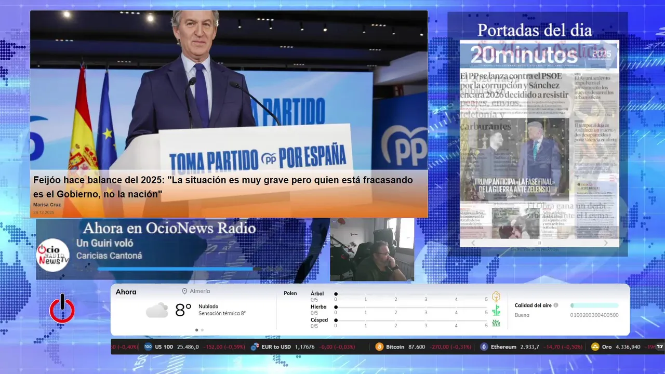Click the Ethereum ticker label
This screenshot has height=374, width=665.
[x=504, y=347]
